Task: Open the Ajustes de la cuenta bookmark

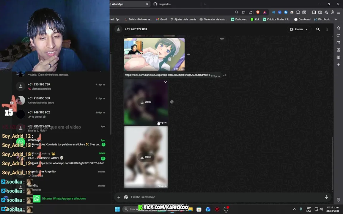Action: 183,19
